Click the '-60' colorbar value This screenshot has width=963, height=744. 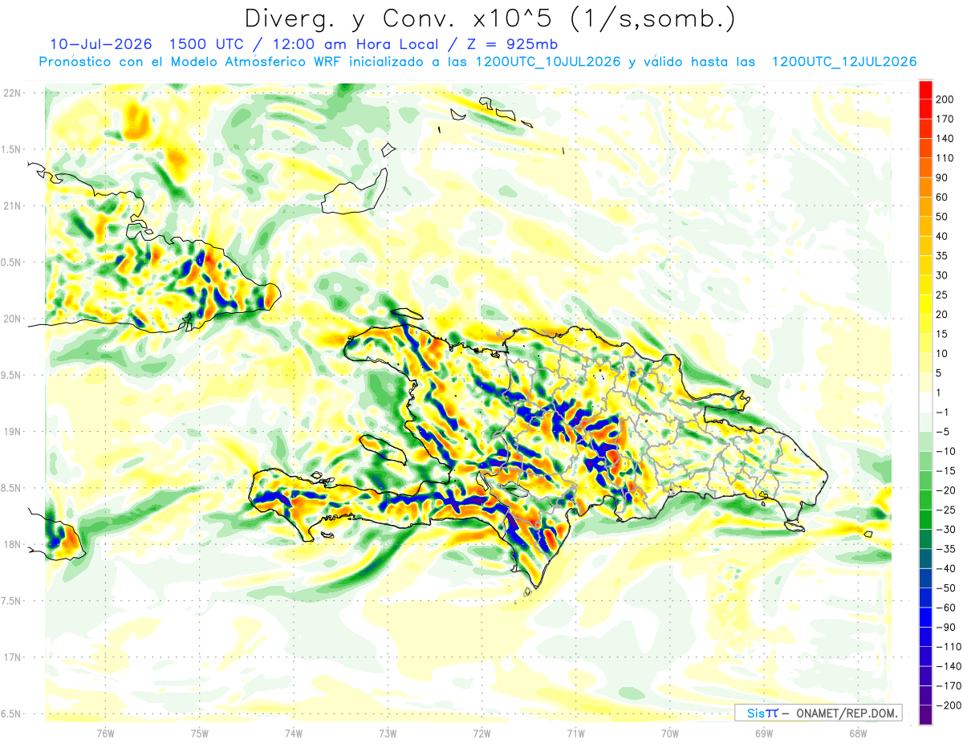946,607
